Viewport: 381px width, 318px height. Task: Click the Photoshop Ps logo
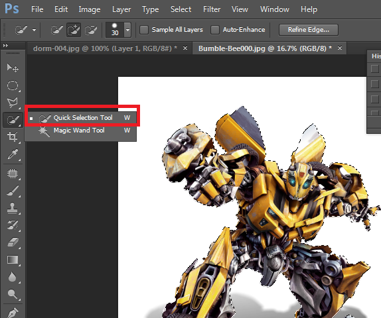[x=12, y=9]
